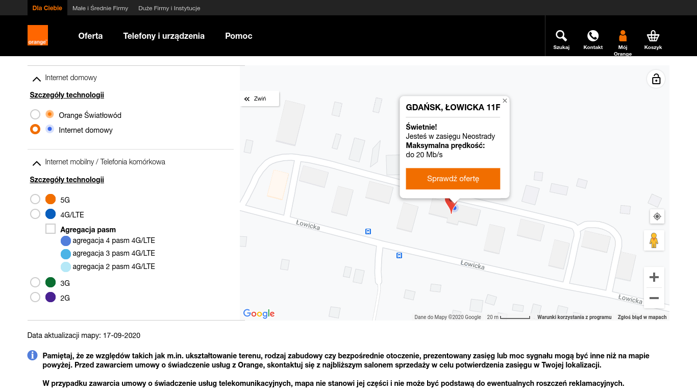Click Zwiń to collapse the side panel
This screenshot has width=697, height=392.
[x=259, y=99]
